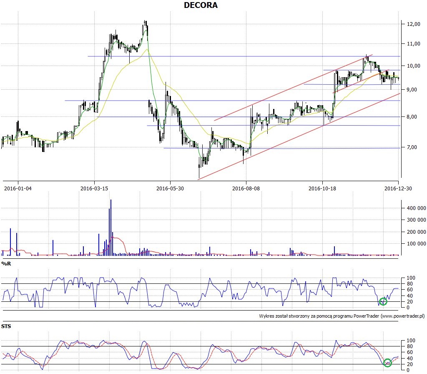The height and width of the screenshot is (374, 427).
Task: Click the PowerTrader program attribution text
Action: [x=342, y=316]
